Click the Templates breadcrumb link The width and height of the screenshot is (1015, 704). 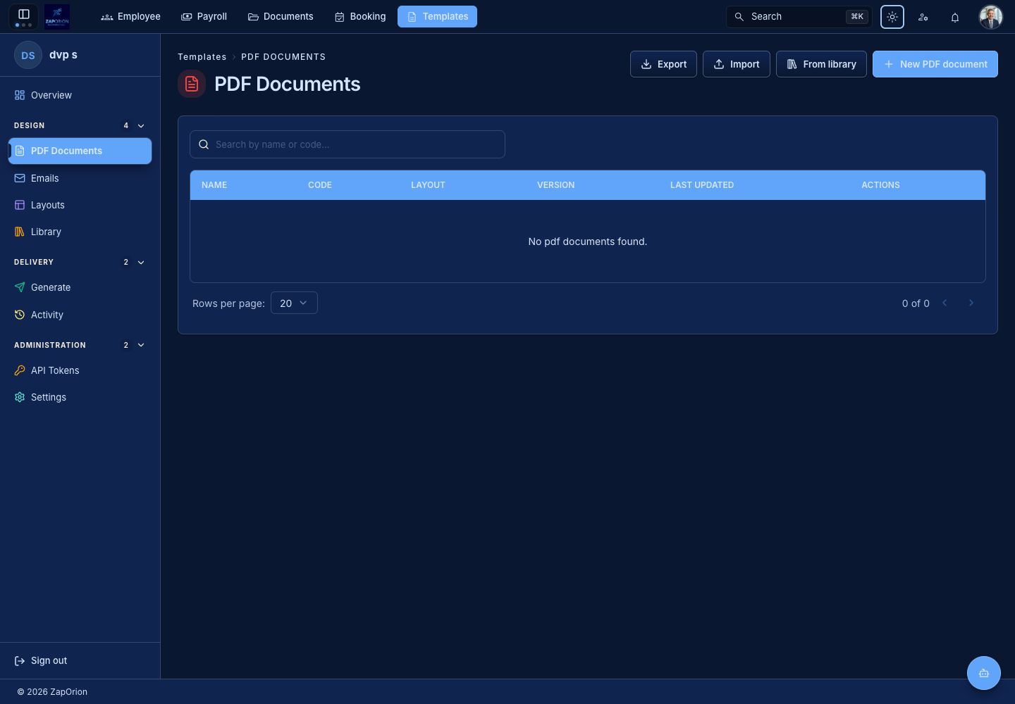tap(202, 57)
